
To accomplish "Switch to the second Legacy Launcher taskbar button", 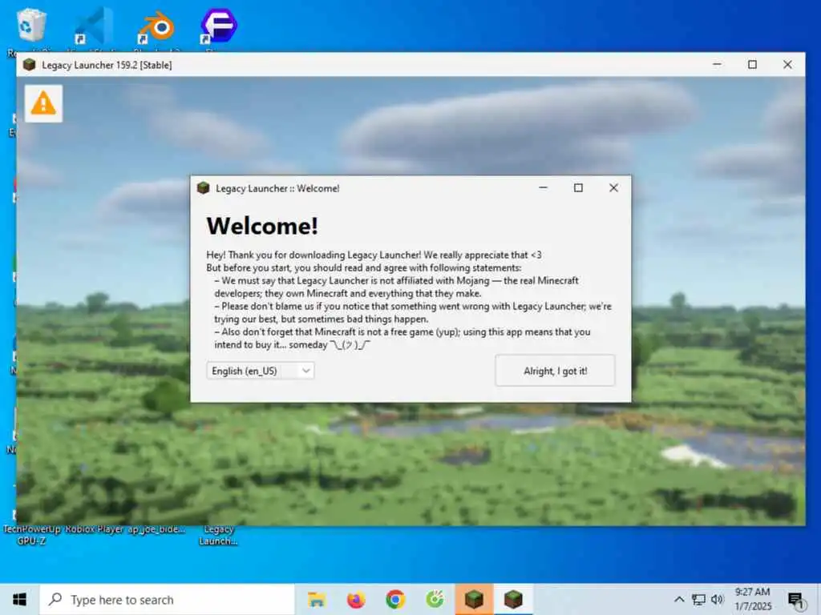I will click(x=513, y=599).
